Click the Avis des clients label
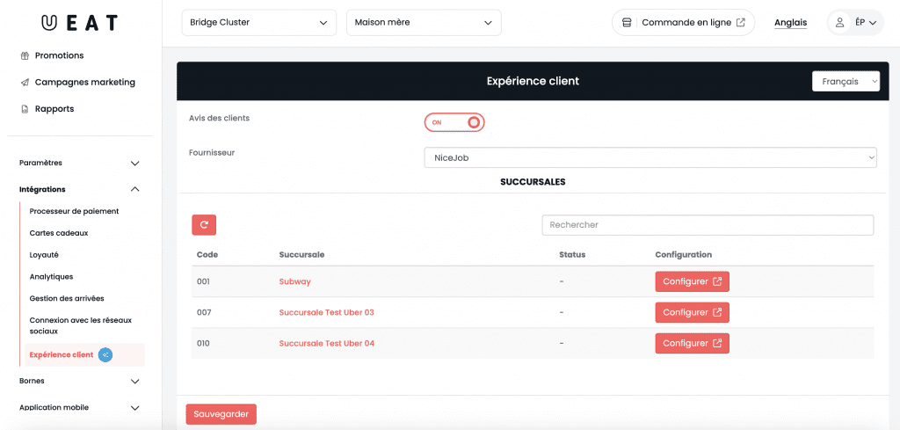 point(219,118)
